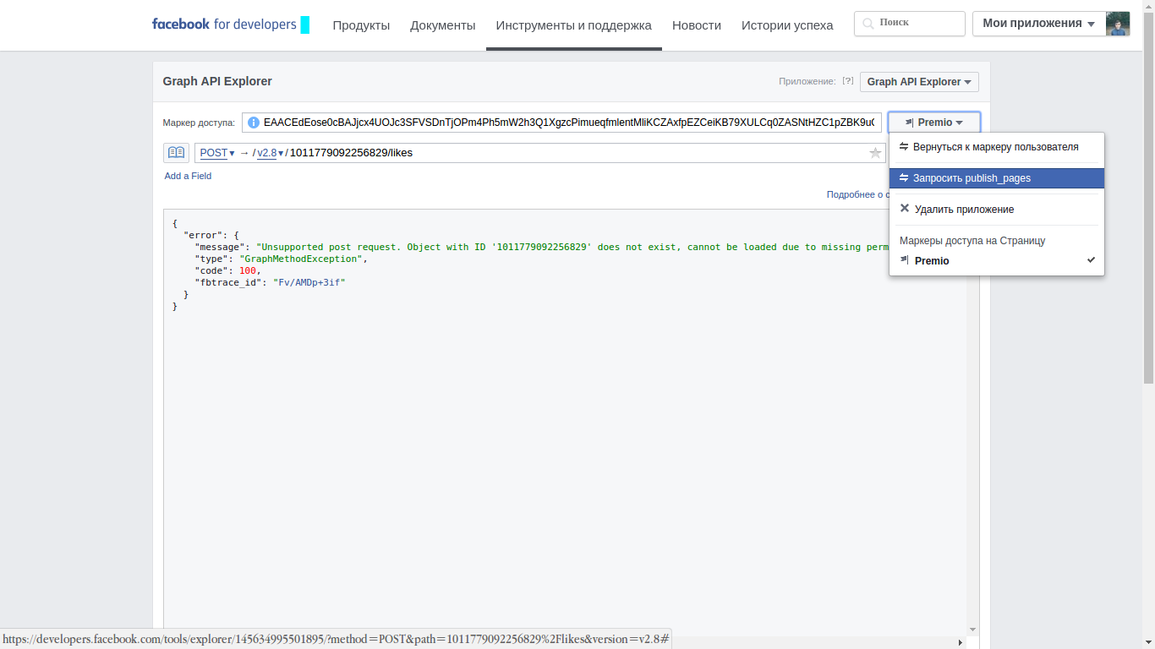Change the POST method dropdown
The image size is (1155, 649).
coord(217,153)
